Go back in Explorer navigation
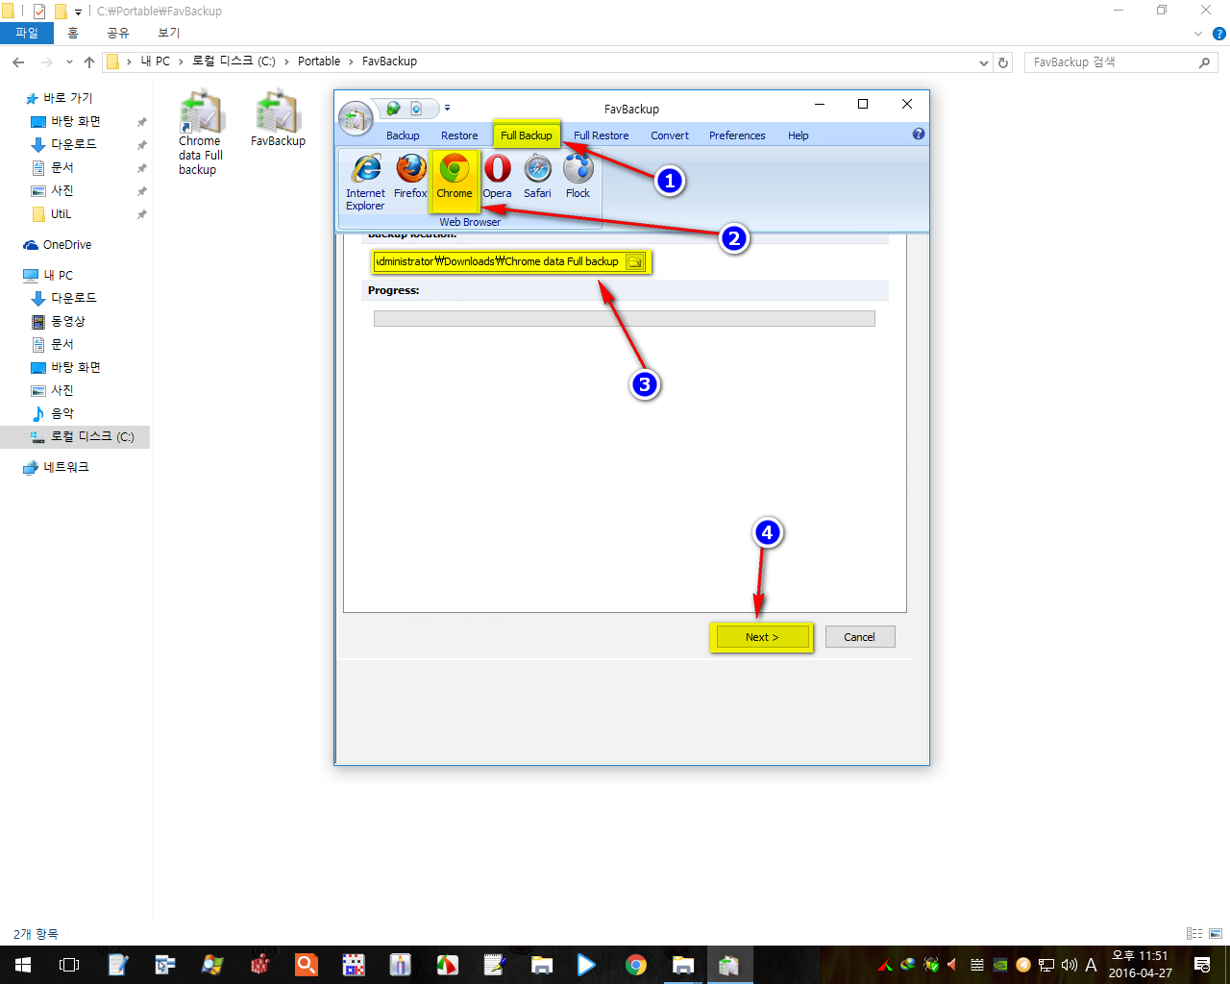The height and width of the screenshot is (984, 1230). pos(18,62)
